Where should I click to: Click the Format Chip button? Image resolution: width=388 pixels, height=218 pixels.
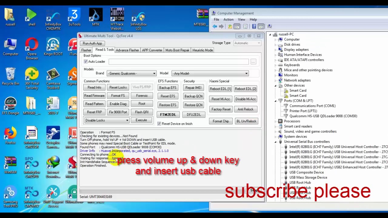point(221,121)
